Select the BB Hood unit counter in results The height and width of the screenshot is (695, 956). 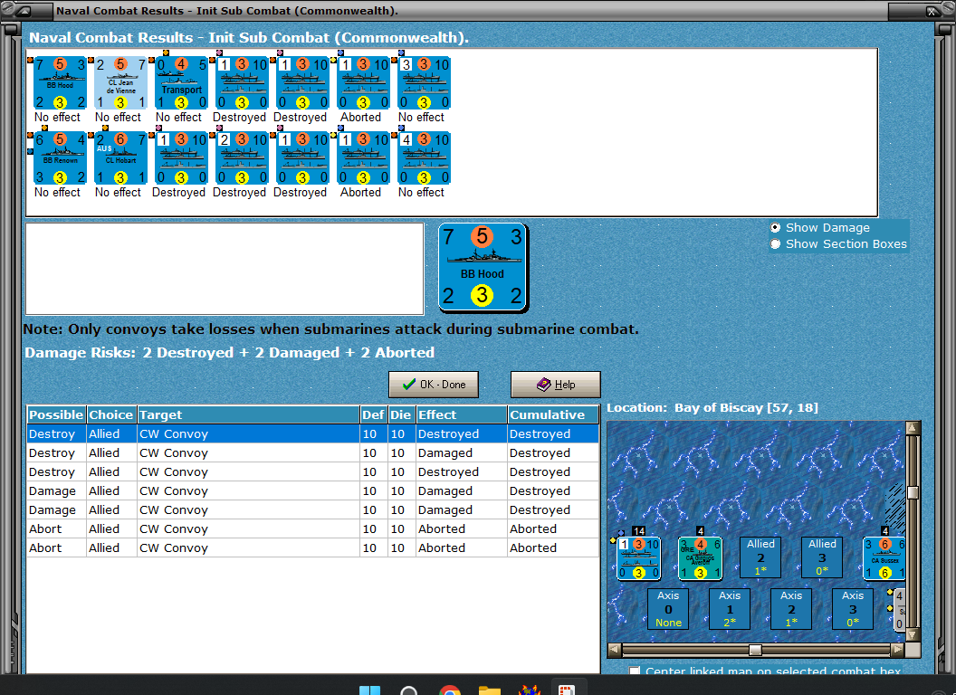pyautogui.click(x=60, y=83)
